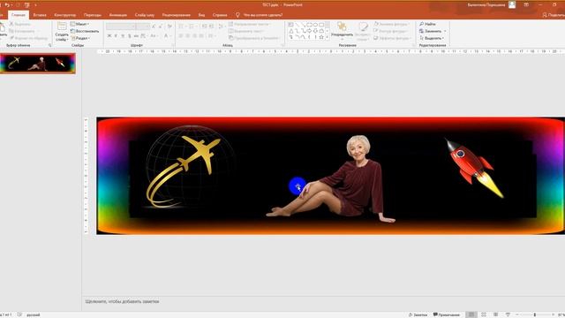This screenshot has width=565, height=318.
Task: Open the Выделить select dropdown
Action: tap(432, 38)
